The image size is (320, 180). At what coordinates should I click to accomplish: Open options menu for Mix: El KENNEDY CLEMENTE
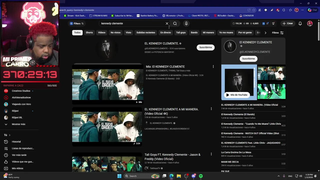[x=213, y=66]
